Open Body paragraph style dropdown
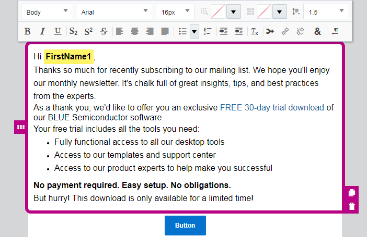Screen dimensions: 367x237 point(47,11)
